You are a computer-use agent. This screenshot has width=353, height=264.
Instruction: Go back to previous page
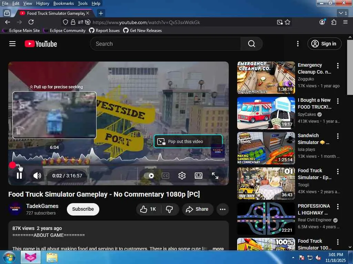8,22
